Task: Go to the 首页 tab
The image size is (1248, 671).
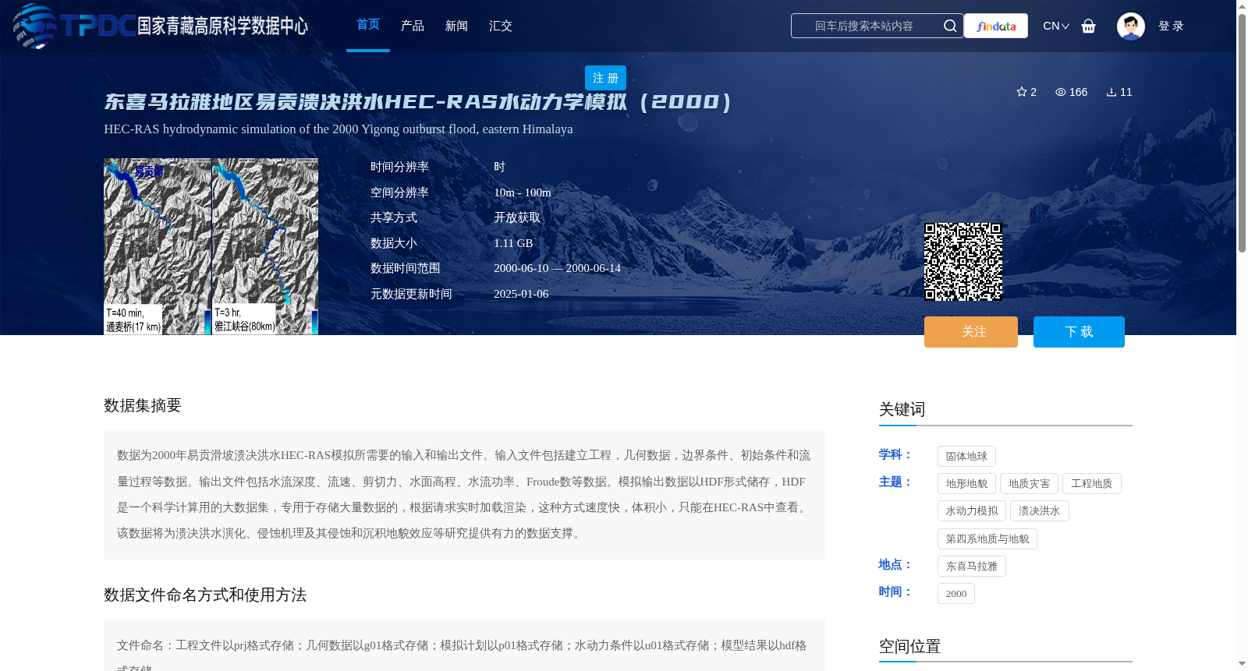Action: point(368,25)
